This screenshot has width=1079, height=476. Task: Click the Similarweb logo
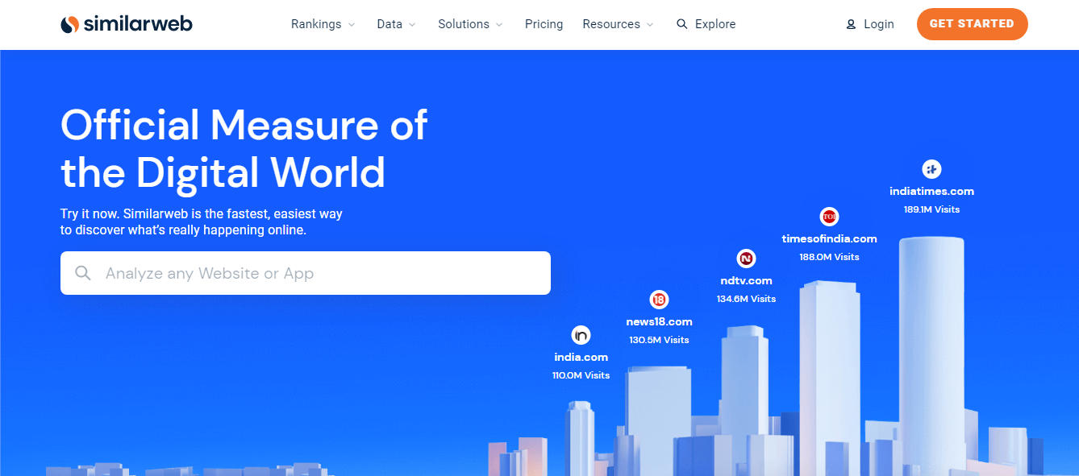127,24
